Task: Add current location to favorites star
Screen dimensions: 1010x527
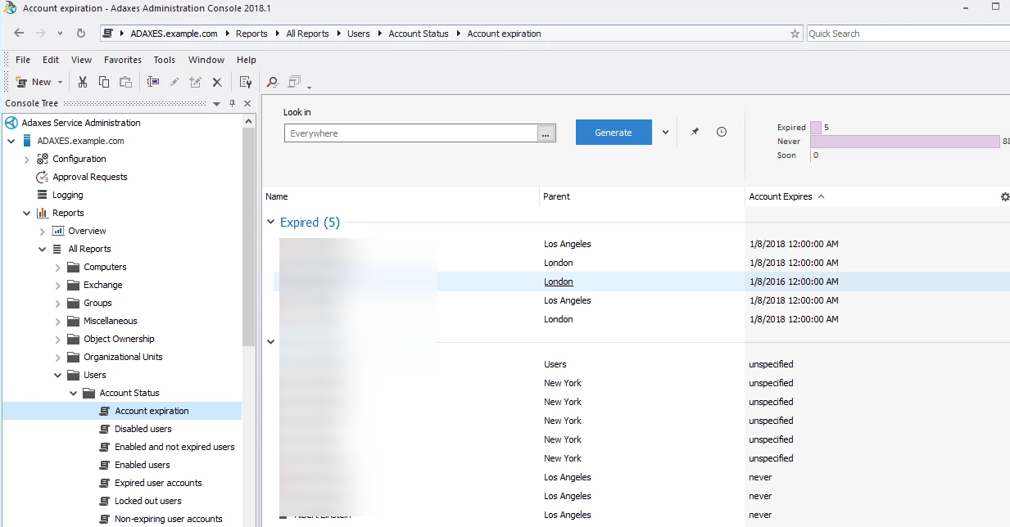Action: 795,34
